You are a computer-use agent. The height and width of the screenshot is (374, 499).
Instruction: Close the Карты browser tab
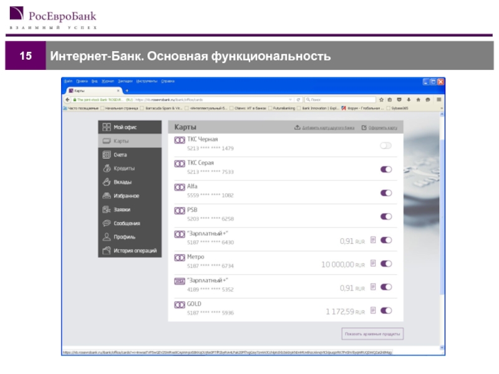point(118,90)
